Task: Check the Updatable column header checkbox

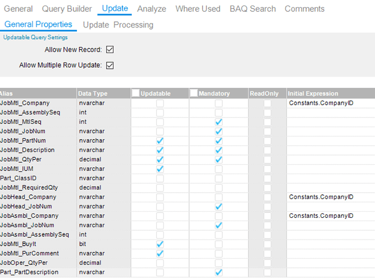Action: tap(136, 94)
